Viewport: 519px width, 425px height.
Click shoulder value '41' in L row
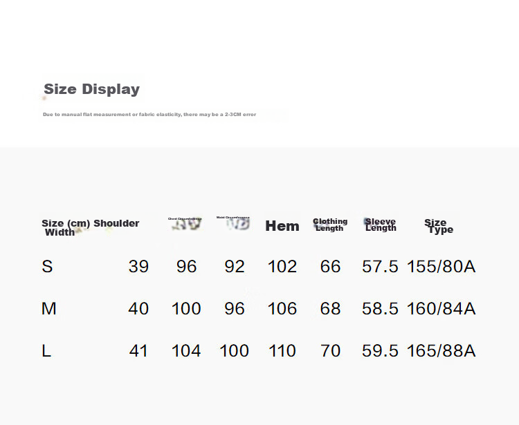[138, 350]
